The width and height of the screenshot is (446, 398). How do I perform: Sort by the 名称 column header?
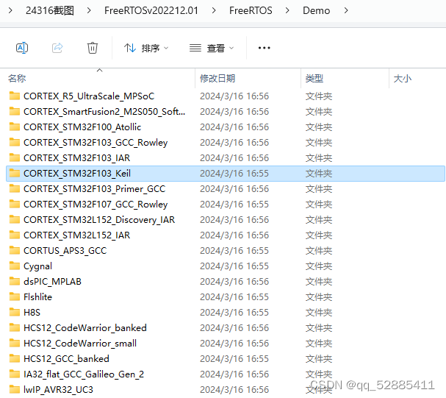coord(17,78)
